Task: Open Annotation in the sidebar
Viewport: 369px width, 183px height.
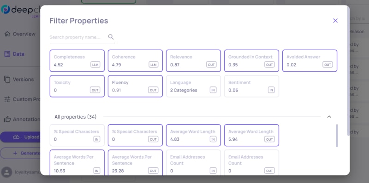Action: pos(22,119)
